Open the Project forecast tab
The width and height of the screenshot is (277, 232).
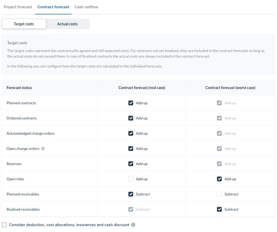(x=18, y=7)
